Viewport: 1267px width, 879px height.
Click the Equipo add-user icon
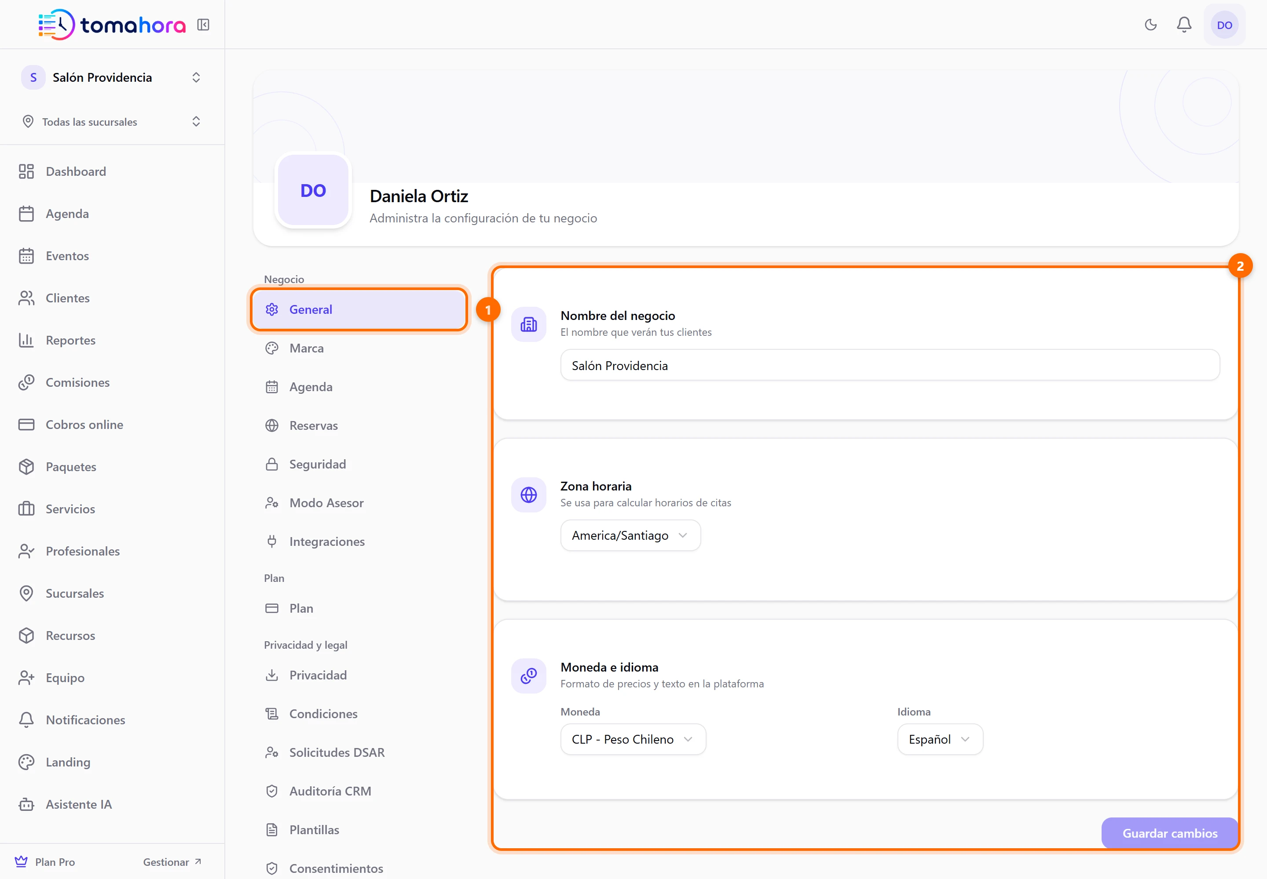coord(26,678)
